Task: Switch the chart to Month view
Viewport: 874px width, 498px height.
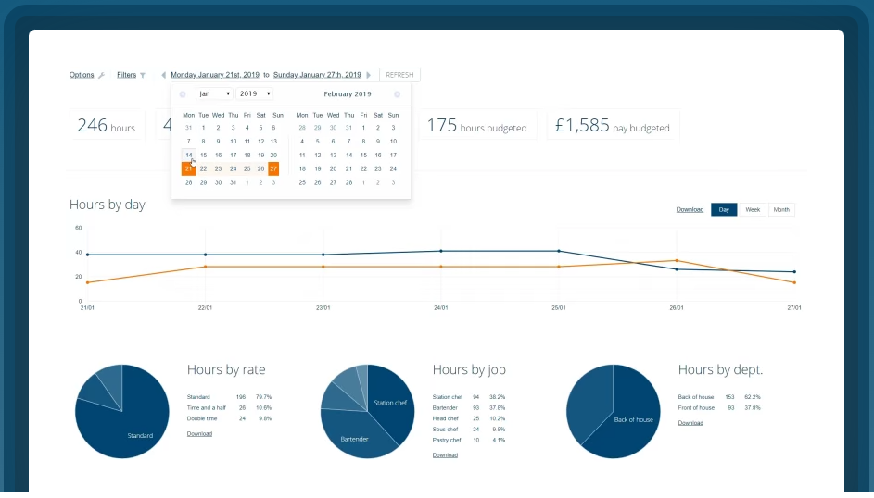Action: coord(781,210)
